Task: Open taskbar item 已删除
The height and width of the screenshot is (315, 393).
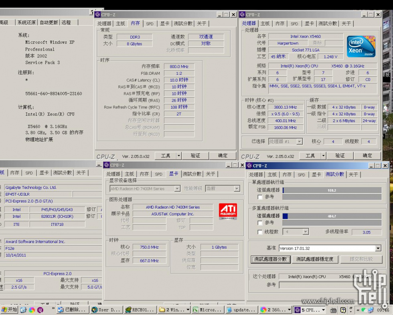Action: 73,310
